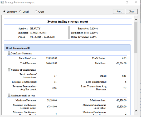Click the symbol value BEAUTY
141x117 pixels.
click(35, 28)
